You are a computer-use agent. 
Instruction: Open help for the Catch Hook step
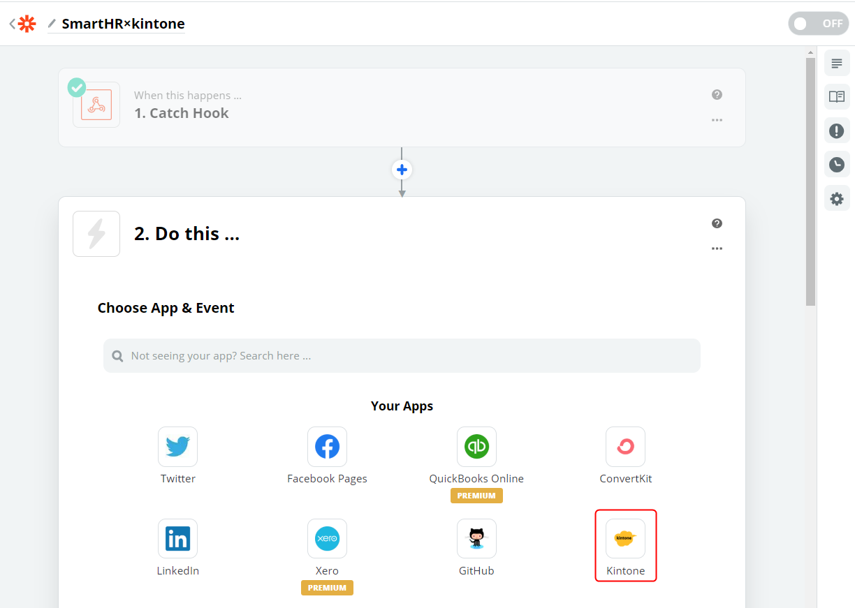717,95
